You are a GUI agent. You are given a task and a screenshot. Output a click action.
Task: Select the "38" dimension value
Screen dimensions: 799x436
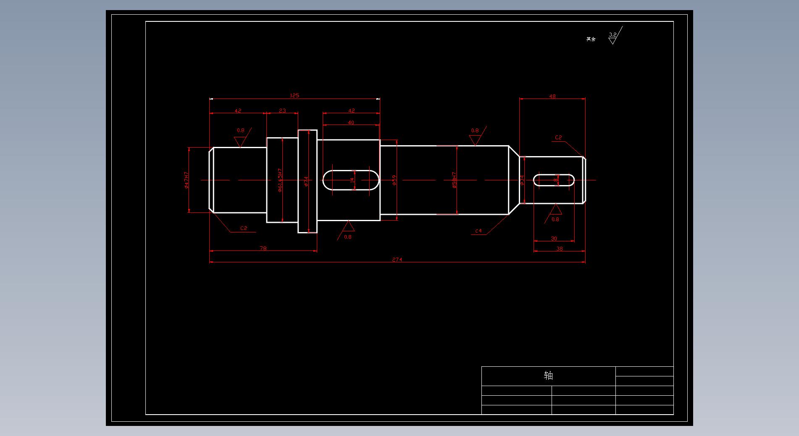pos(559,249)
